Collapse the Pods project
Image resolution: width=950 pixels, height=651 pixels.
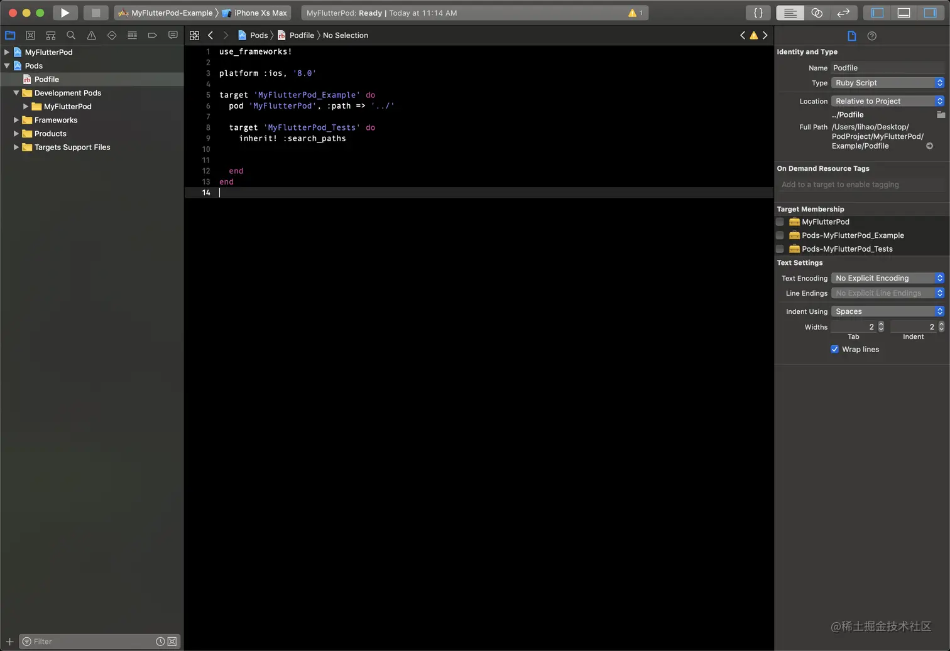coord(7,65)
